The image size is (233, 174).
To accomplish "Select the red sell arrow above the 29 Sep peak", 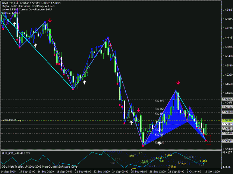I will point(178,82).
